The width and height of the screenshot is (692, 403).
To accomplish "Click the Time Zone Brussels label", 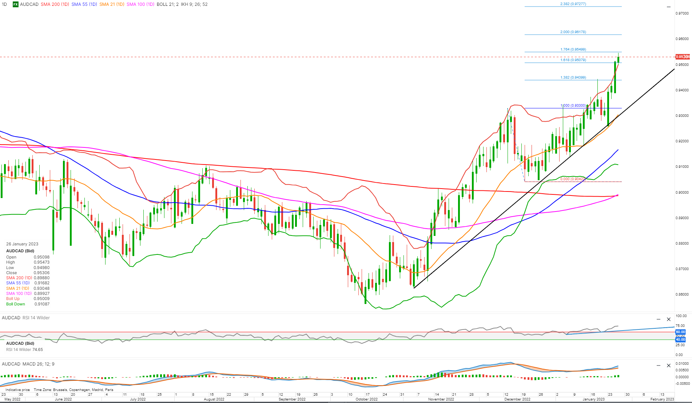I will click(73, 390).
